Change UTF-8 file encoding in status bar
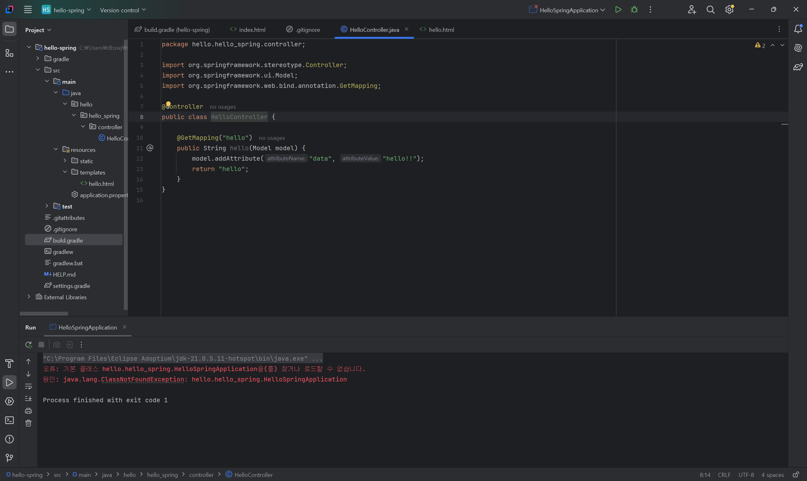This screenshot has height=481, width=807. point(746,475)
